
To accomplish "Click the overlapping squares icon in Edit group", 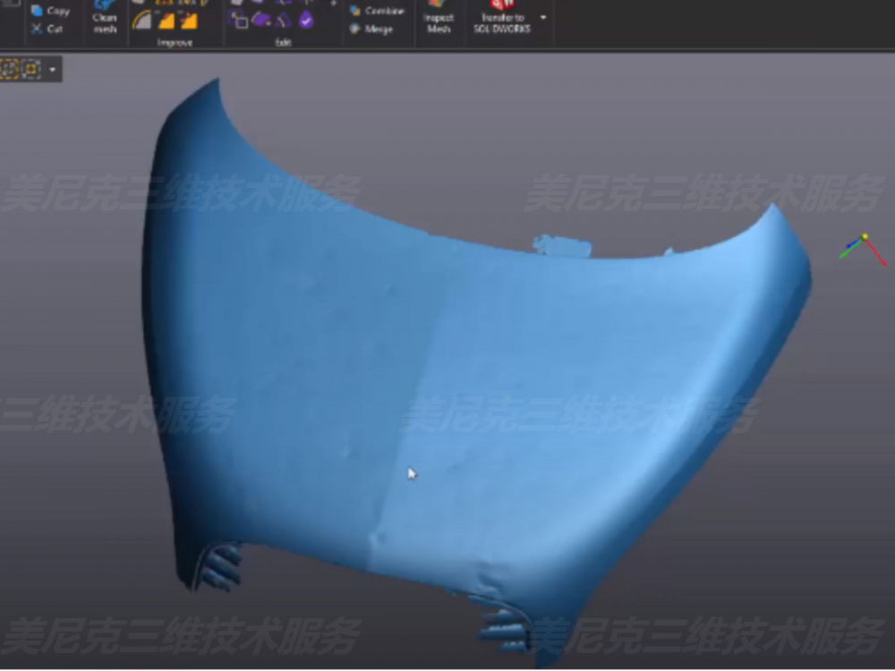I will coord(240,20).
